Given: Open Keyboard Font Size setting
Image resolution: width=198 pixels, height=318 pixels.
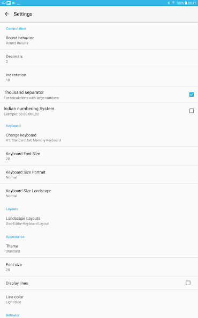Looking at the screenshot, I should 99,156.
